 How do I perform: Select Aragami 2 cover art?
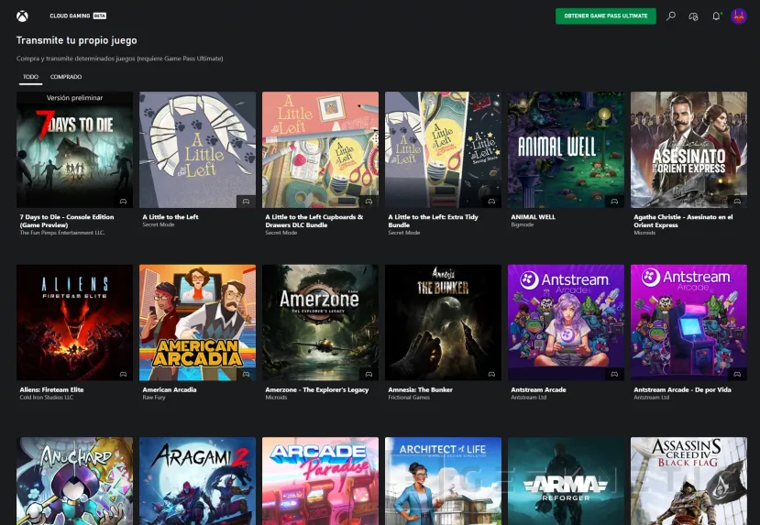point(197,481)
